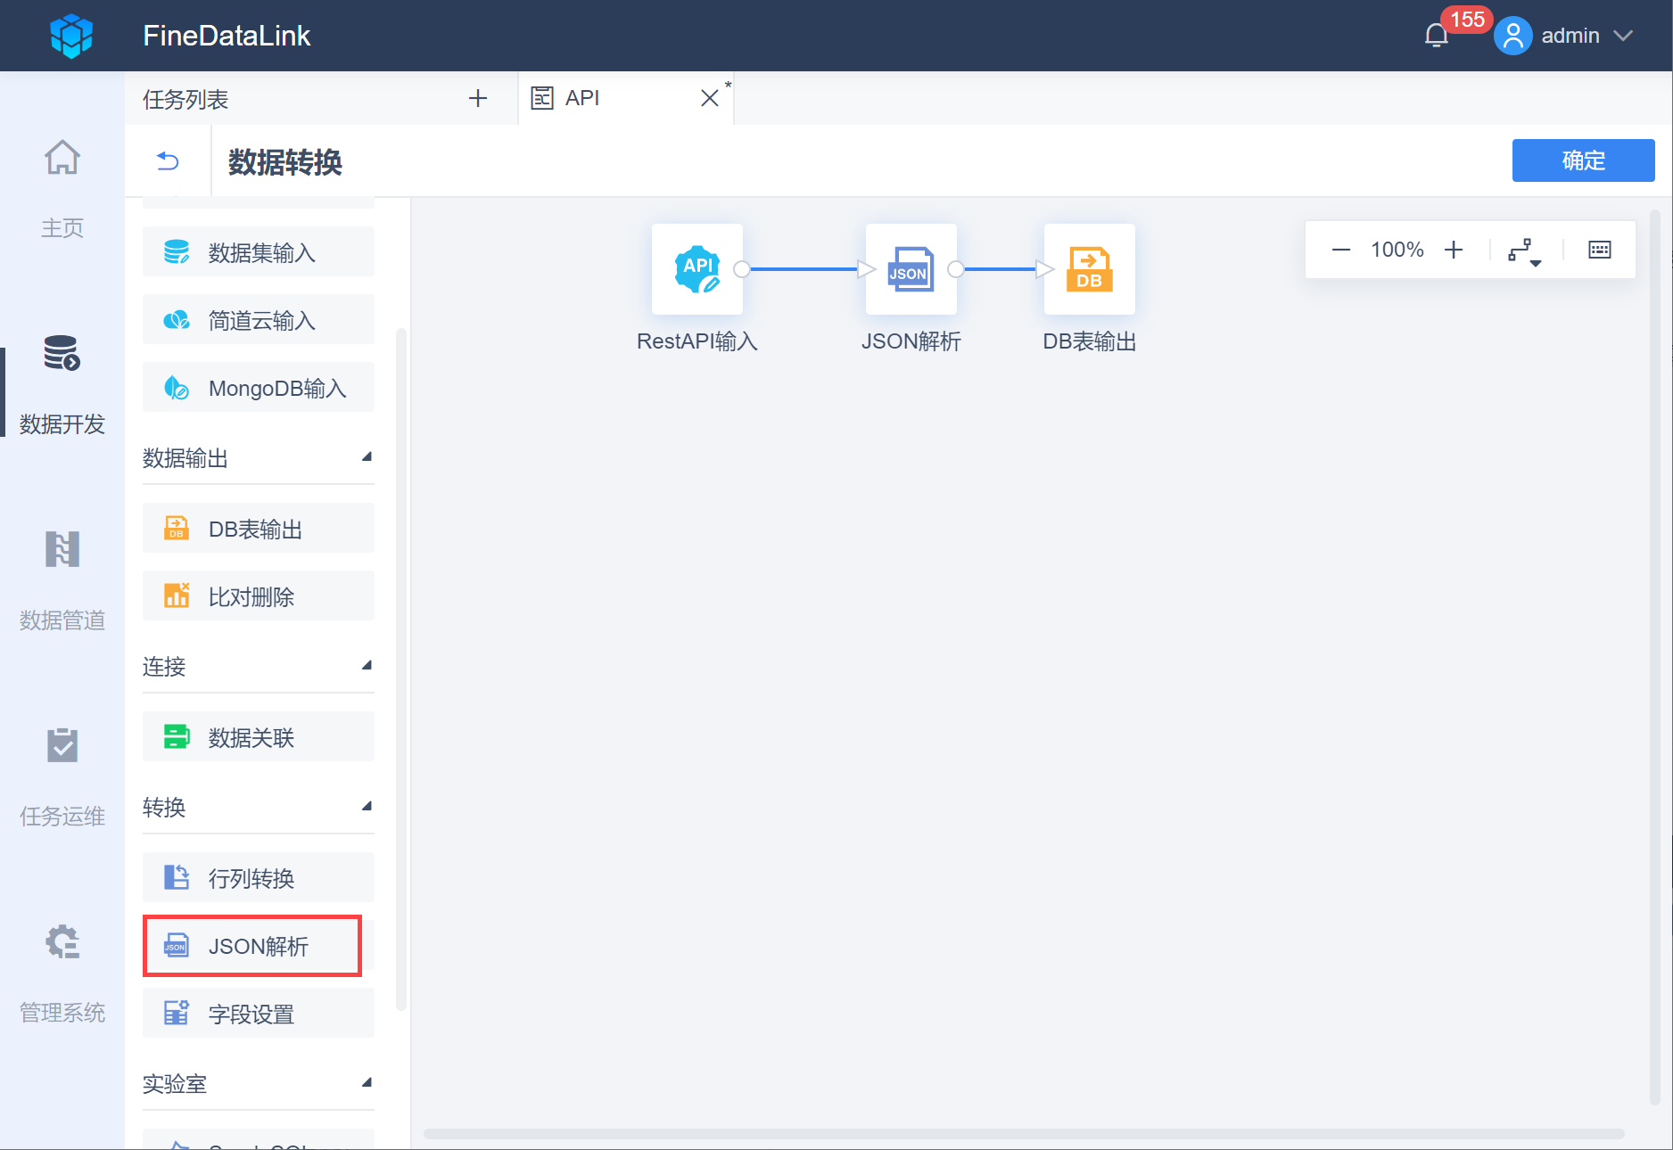
Task: Open 数据开发 sidebar section
Action: 62,385
